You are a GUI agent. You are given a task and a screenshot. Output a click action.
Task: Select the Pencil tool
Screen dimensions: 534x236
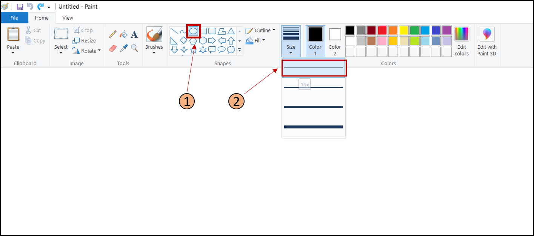[112, 34]
